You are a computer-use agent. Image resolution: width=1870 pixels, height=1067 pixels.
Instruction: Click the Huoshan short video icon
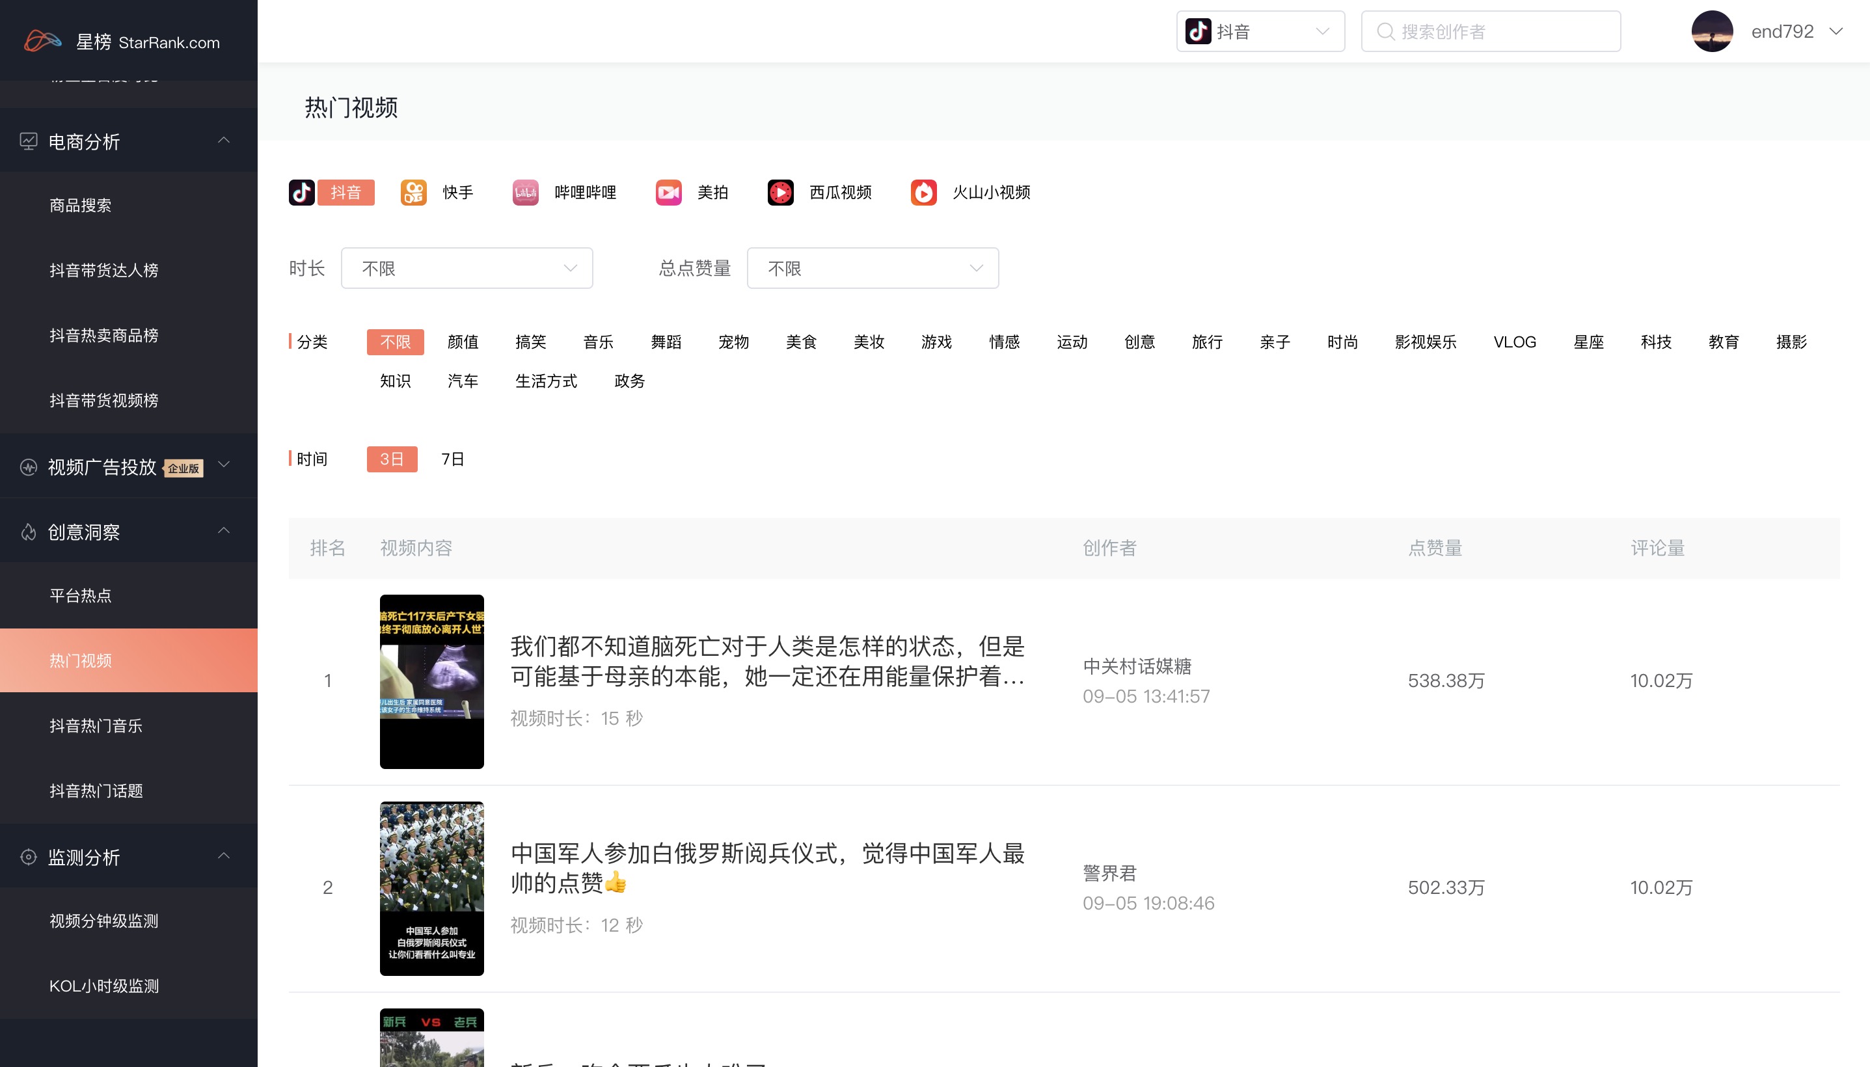923,192
